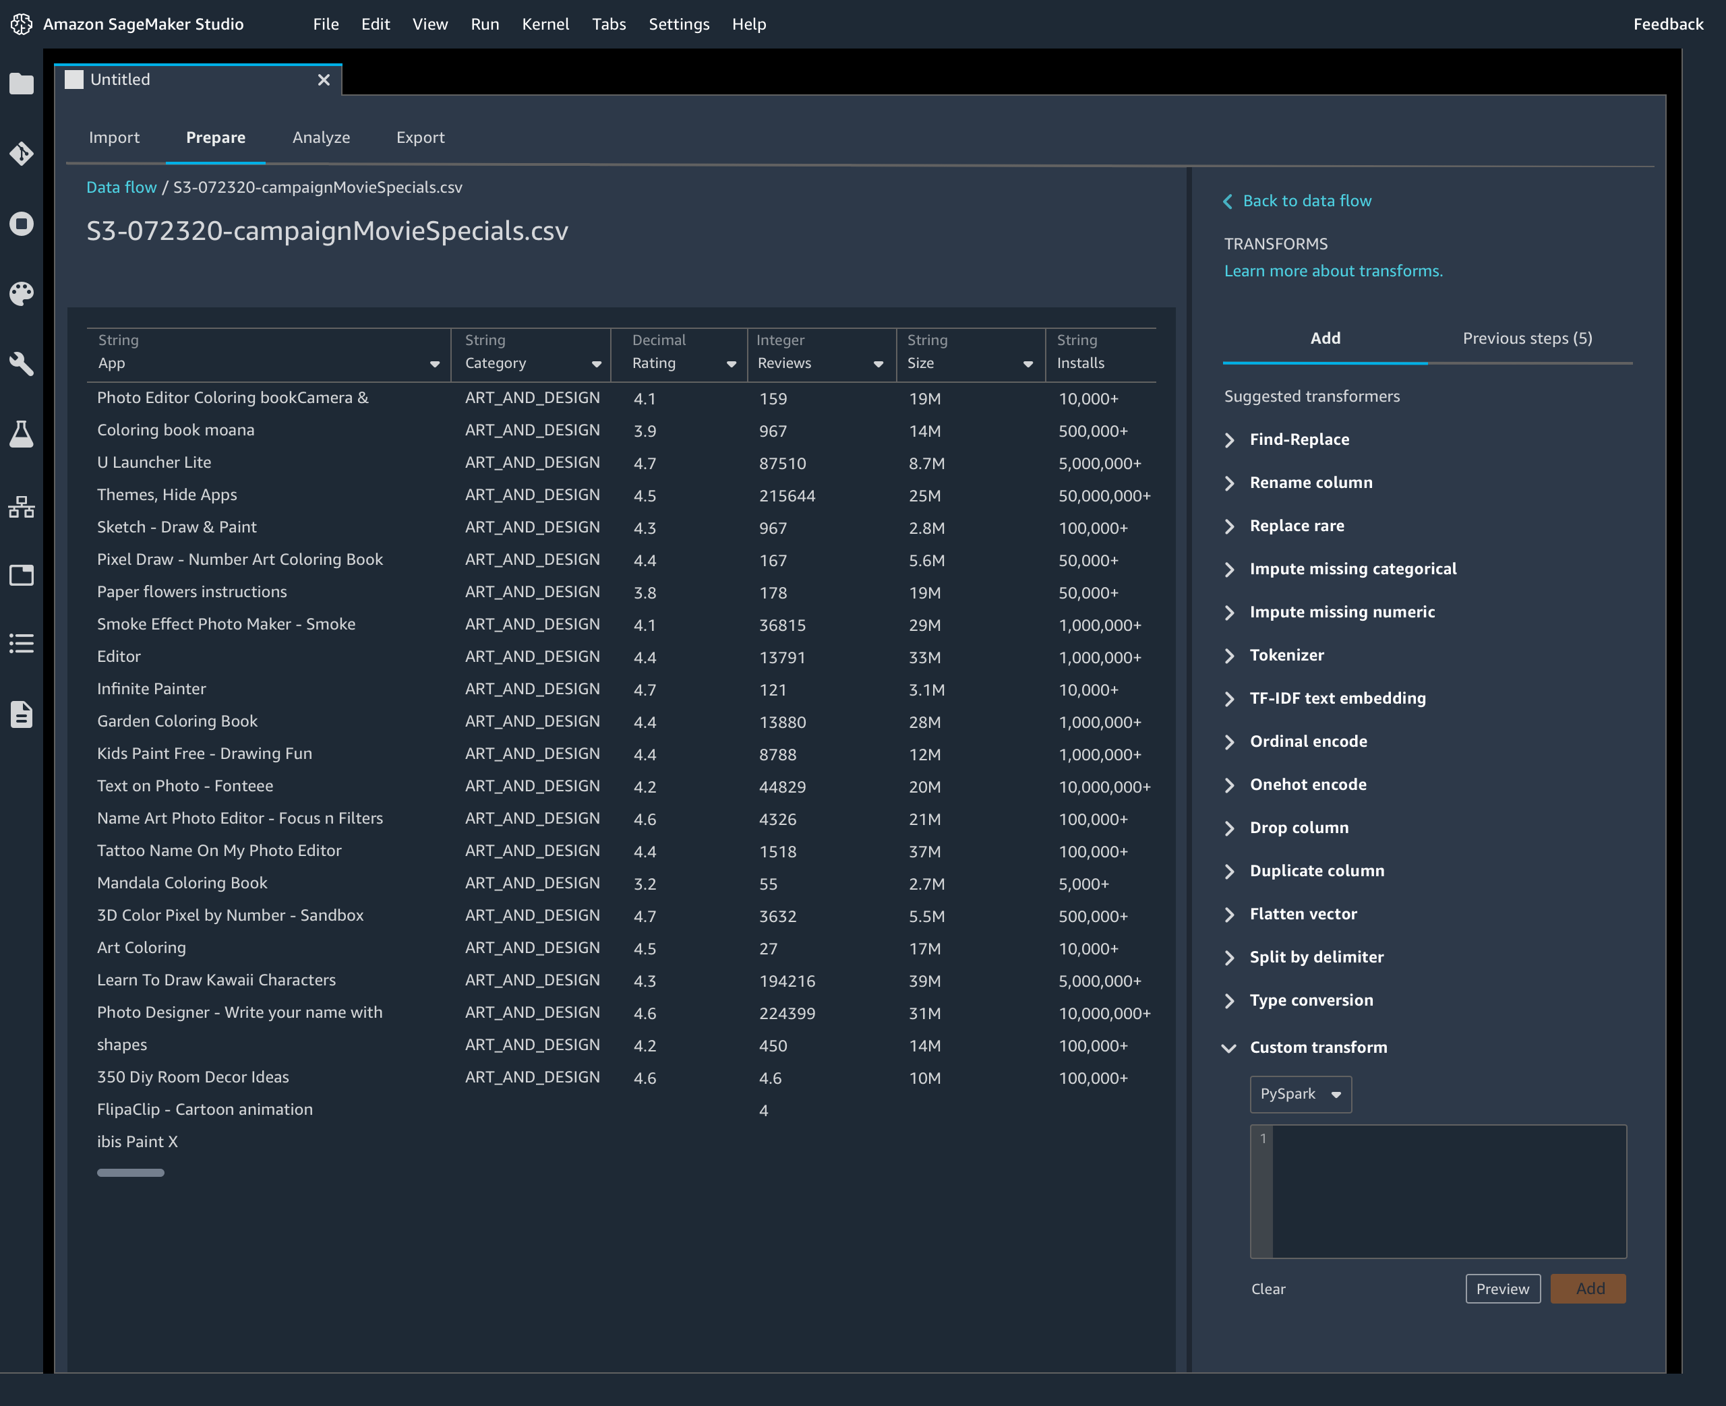Open the Experiments flask icon panel

(x=21, y=434)
